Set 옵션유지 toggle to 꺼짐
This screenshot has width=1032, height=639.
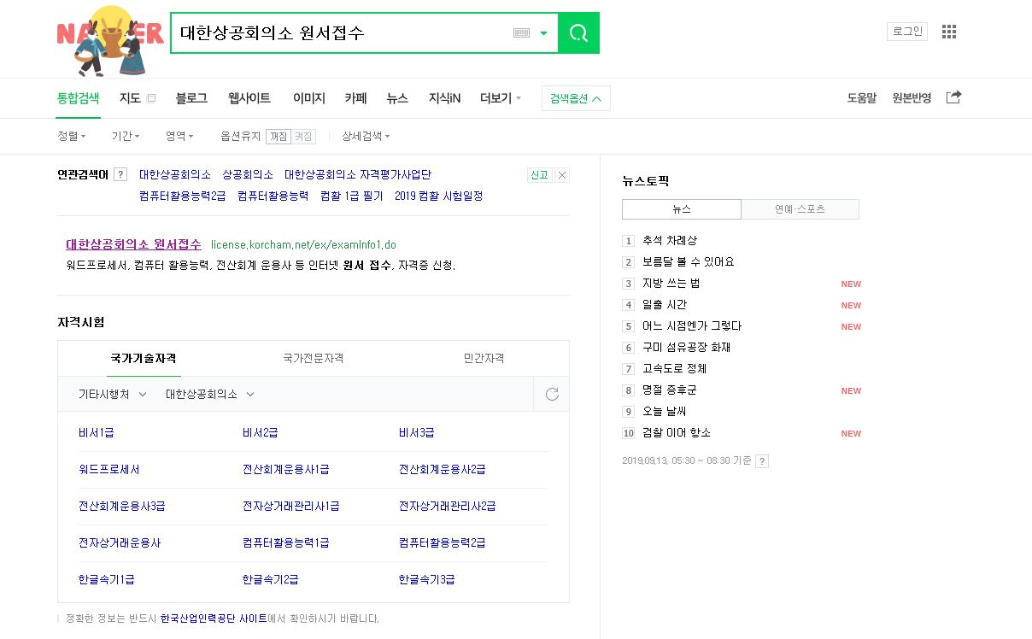point(279,137)
